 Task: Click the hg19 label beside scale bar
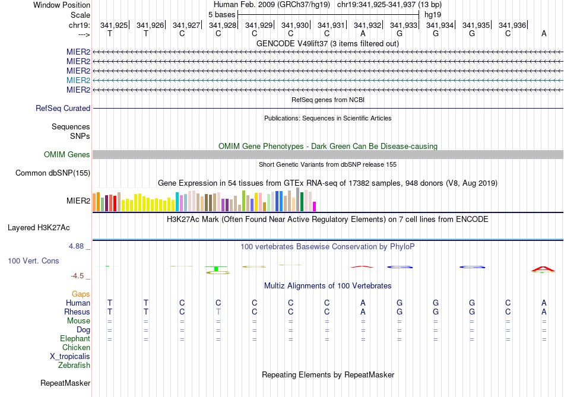point(433,15)
